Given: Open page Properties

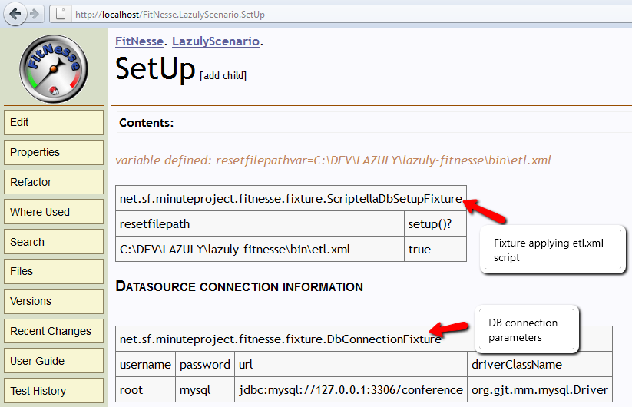Looking at the screenshot, I should click(x=54, y=152).
